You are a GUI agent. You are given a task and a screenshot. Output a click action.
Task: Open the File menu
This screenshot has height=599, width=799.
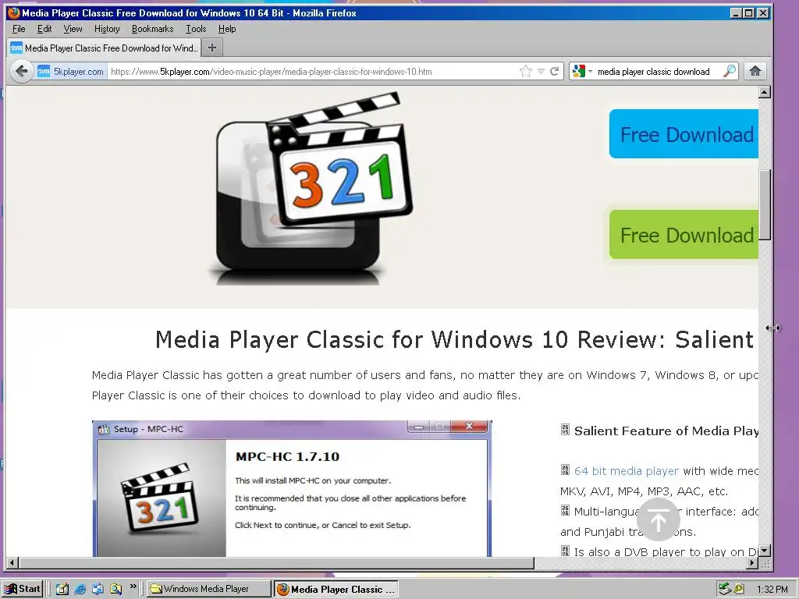coord(19,29)
